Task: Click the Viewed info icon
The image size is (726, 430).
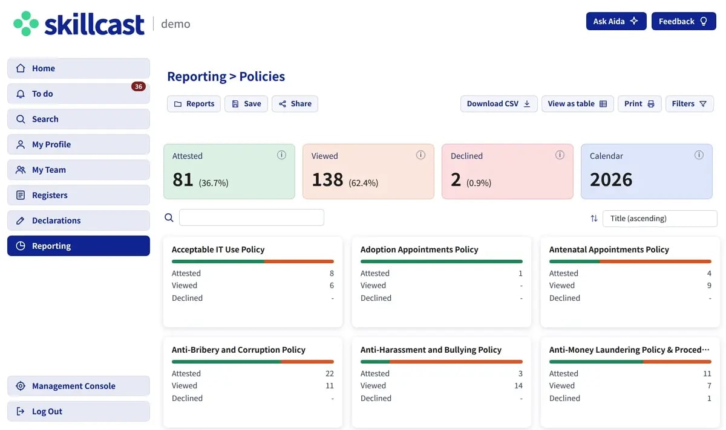Action: 420,155
